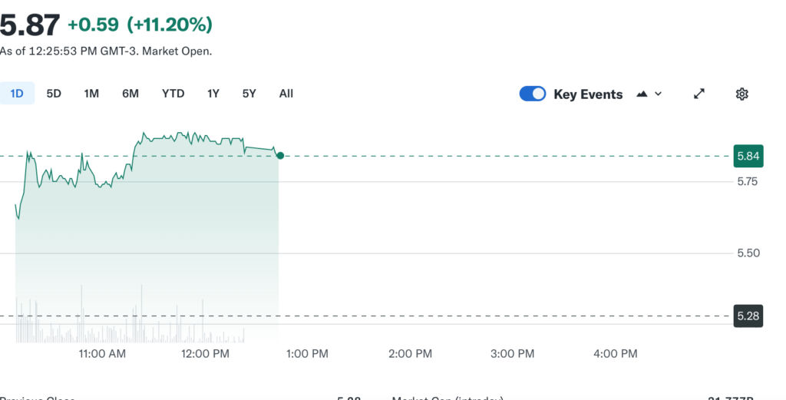Toggle the Key Events switch
The width and height of the screenshot is (786, 400).
click(533, 94)
